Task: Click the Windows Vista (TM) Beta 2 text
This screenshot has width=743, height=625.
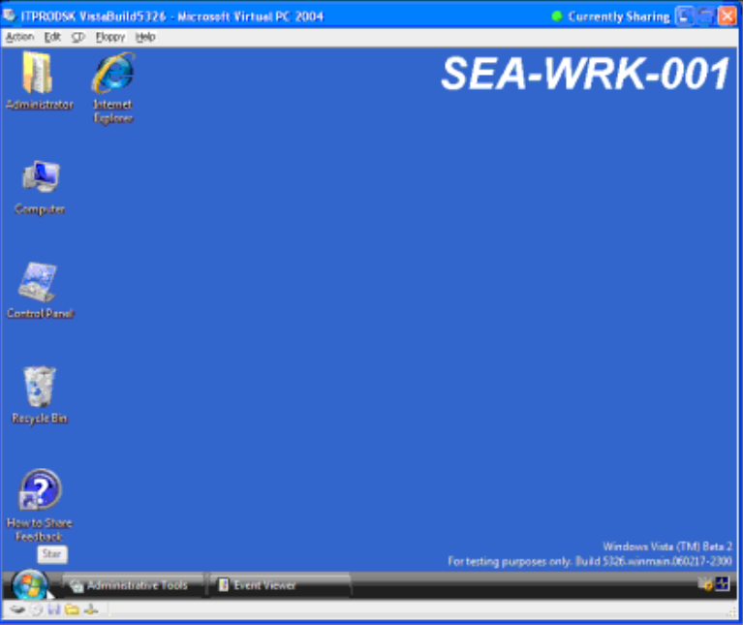Action: tap(667, 547)
